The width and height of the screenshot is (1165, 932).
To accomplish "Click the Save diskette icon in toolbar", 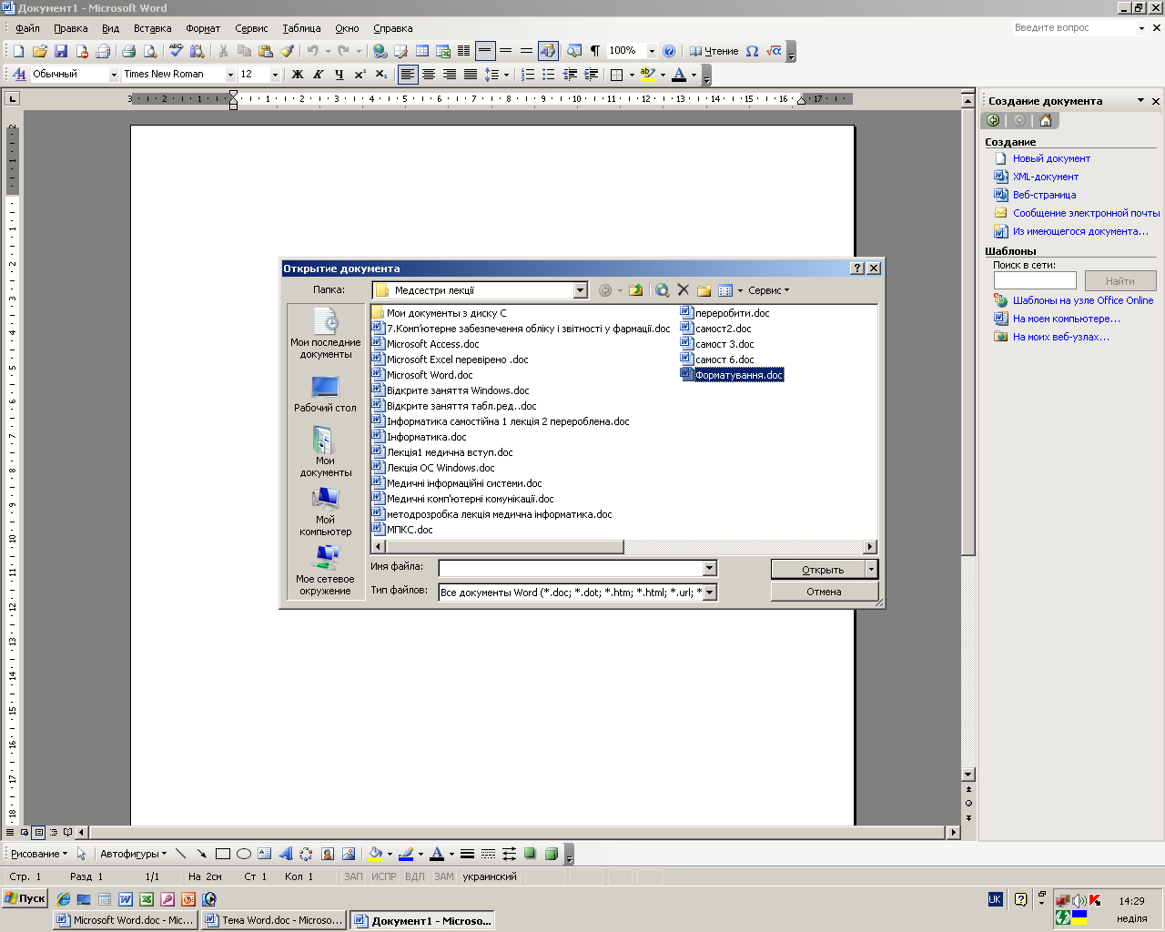I will (61, 51).
